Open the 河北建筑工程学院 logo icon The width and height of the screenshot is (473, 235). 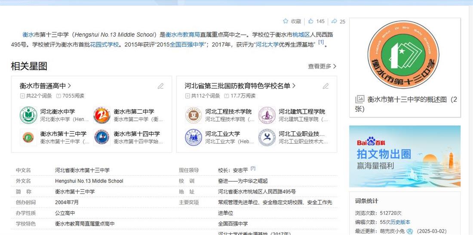pos(267,115)
